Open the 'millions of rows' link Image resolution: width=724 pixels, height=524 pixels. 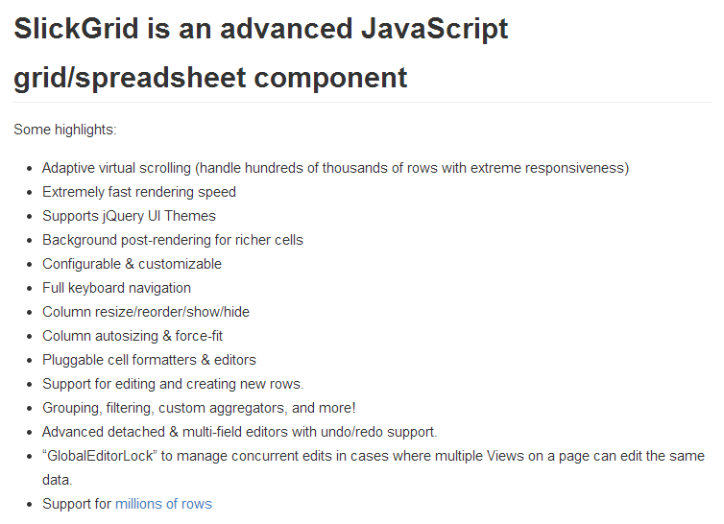click(x=163, y=504)
